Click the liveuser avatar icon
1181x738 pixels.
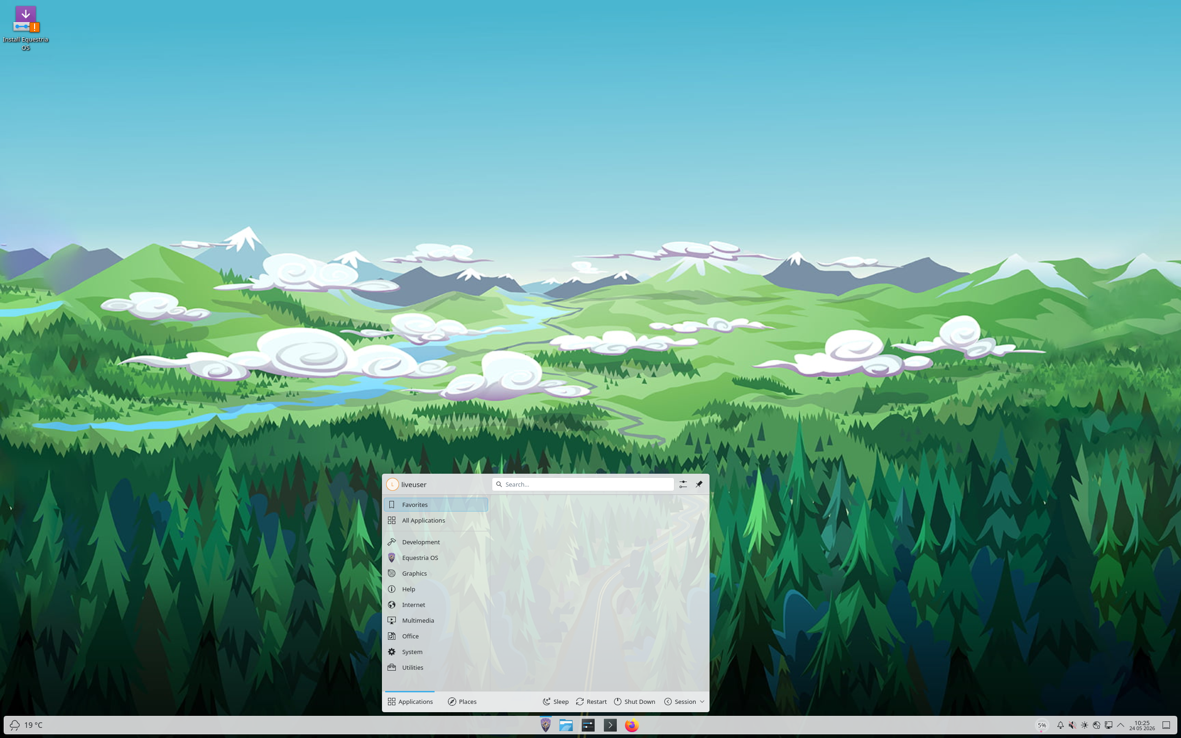coord(393,484)
